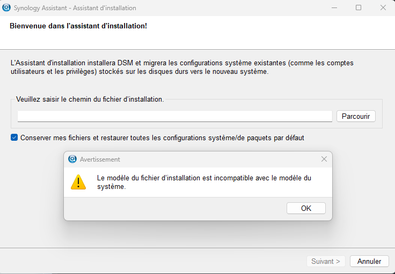Click the Annuler button
This screenshot has height=274, width=395.
[369, 262]
